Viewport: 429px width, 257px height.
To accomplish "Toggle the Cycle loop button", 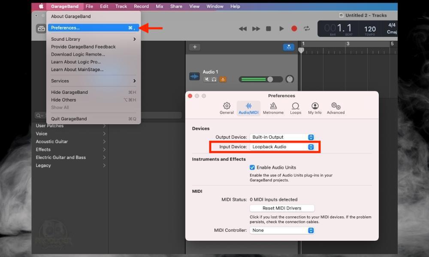I will click(x=307, y=29).
